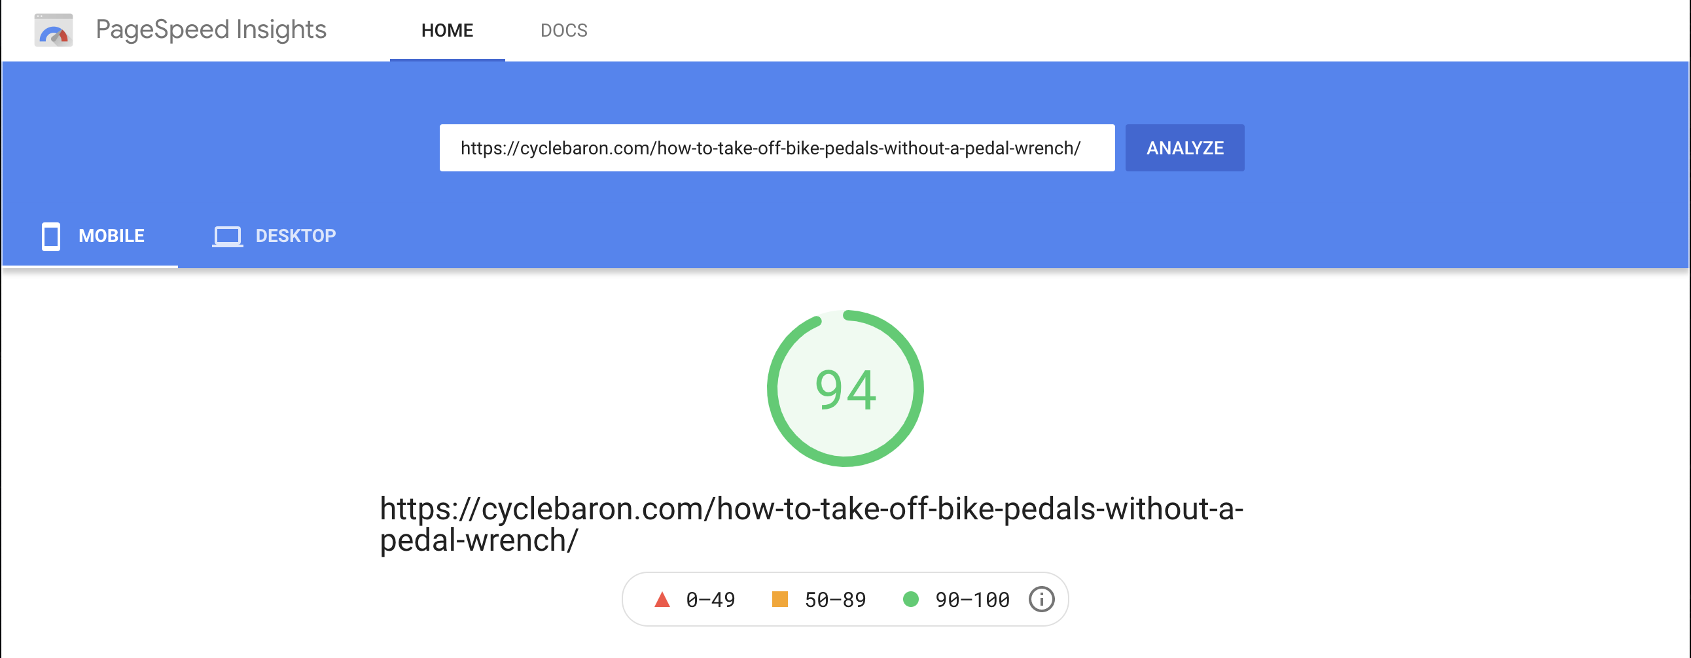Image resolution: width=1691 pixels, height=658 pixels.
Task: Switch to the HOME tab
Action: pos(447,30)
